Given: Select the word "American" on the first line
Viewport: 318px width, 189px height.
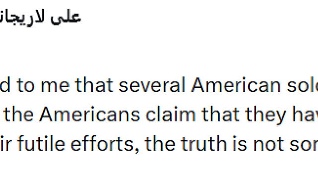Looking at the screenshot, I should (236, 85).
